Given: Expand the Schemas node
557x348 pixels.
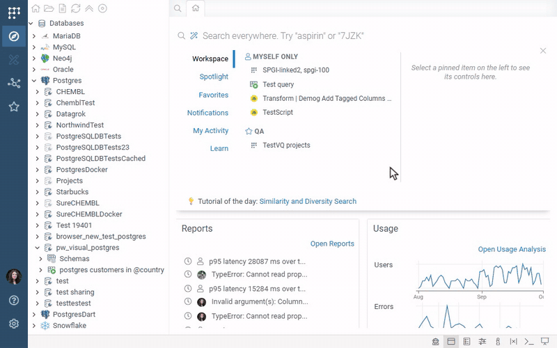Looking at the screenshot, I should coord(40,258).
